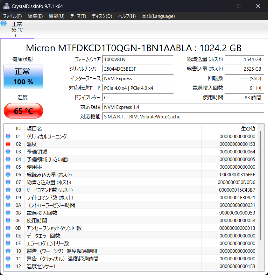Click status orb for 0C 使用時間
Screen dimensions: 268x275
click(8, 220)
